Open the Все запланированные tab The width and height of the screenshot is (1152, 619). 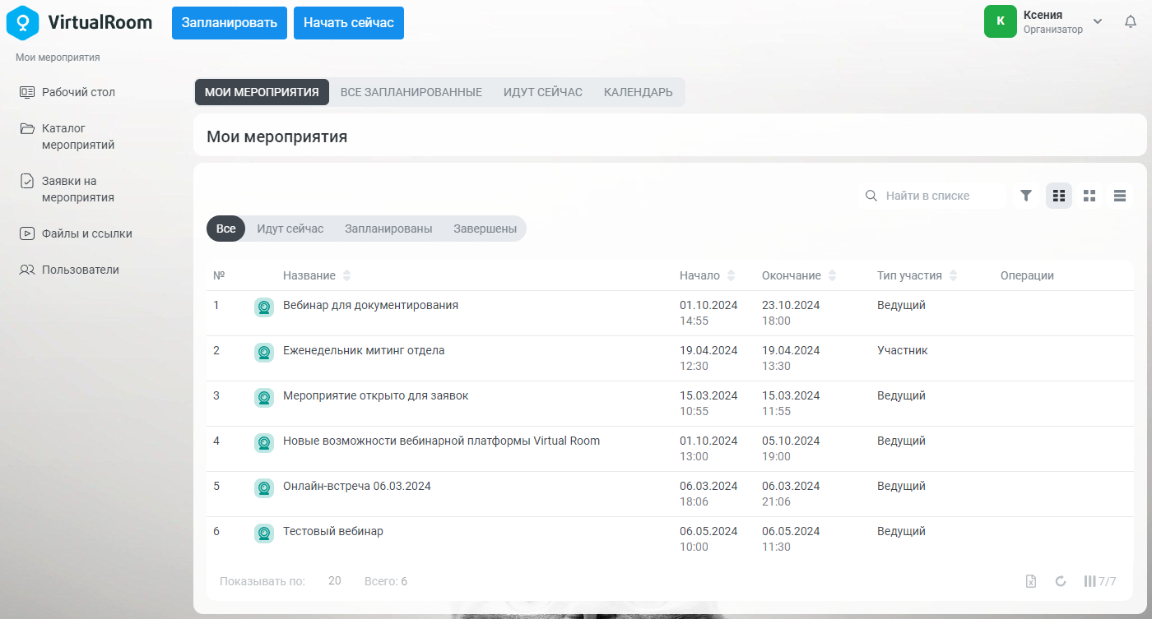point(411,92)
